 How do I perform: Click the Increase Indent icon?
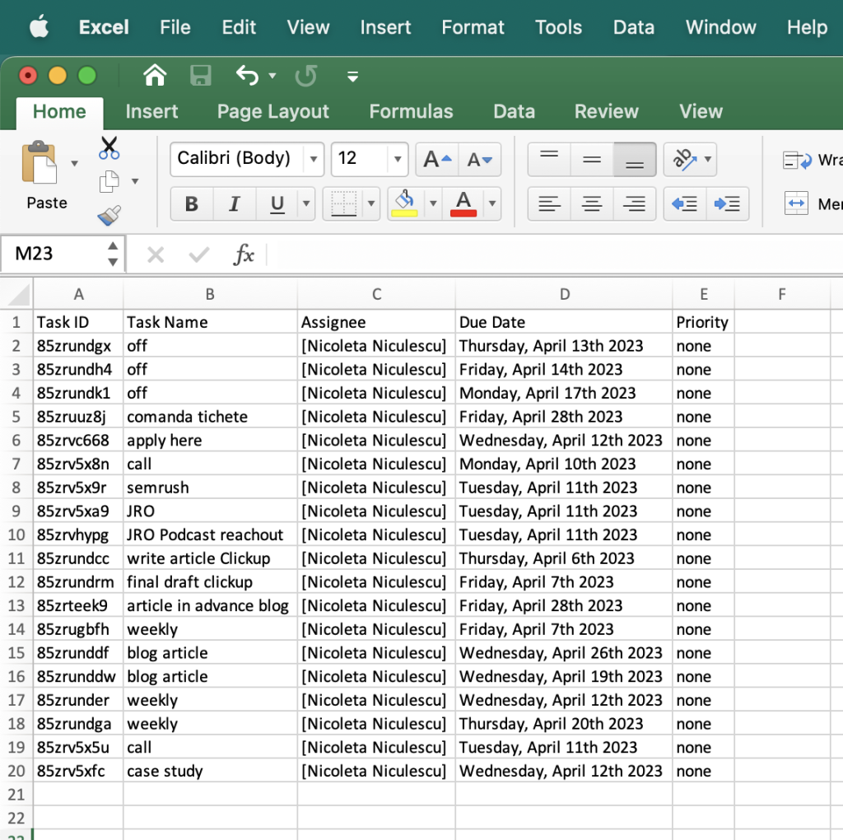(x=728, y=203)
